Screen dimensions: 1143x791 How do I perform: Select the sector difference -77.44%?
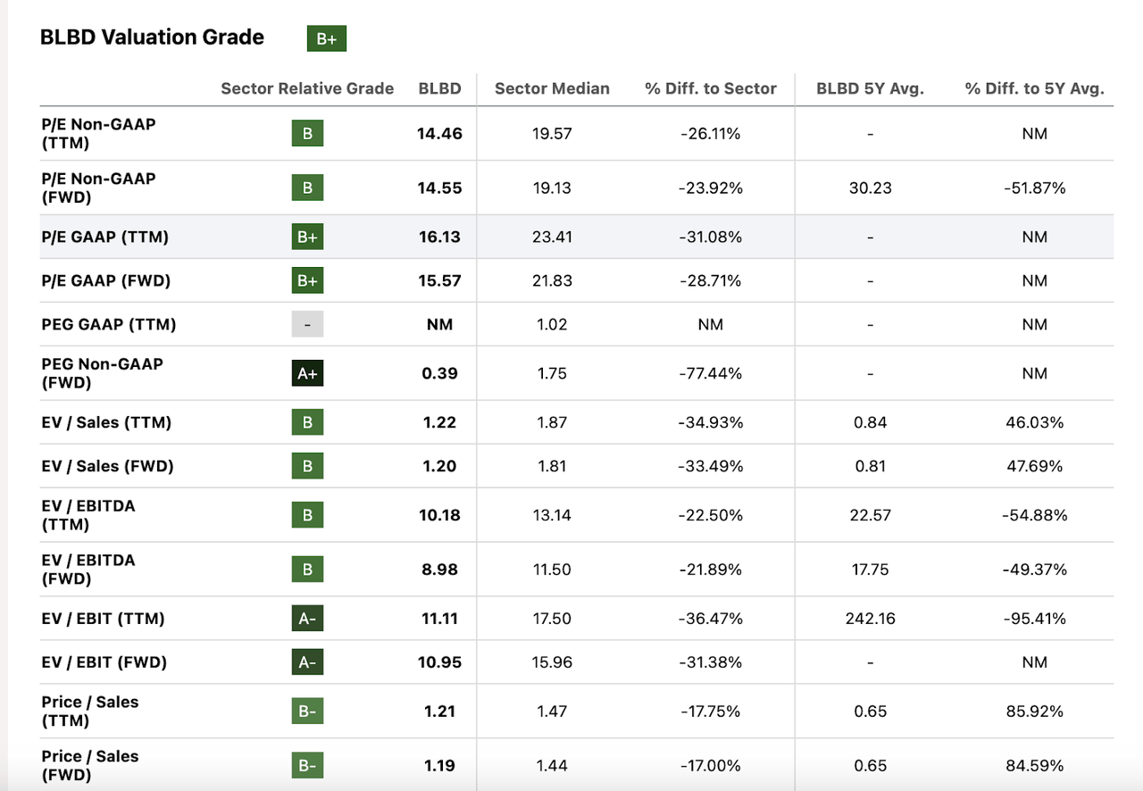pos(711,374)
